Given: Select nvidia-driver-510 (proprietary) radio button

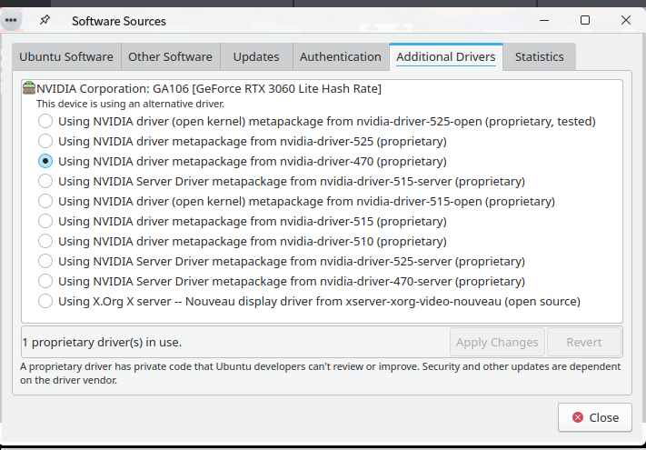Looking at the screenshot, I should point(45,241).
